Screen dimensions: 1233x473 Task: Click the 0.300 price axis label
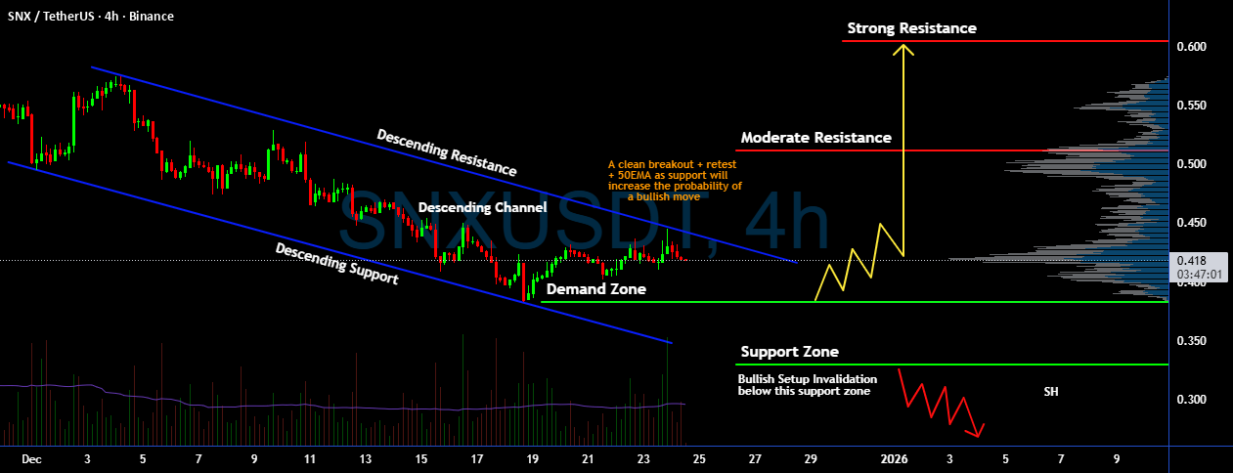click(x=1192, y=400)
